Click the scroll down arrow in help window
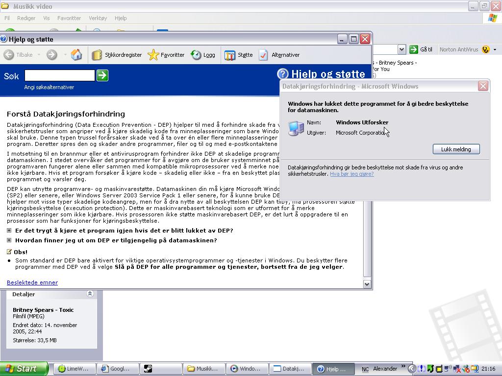502x376 pixels. [367, 284]
